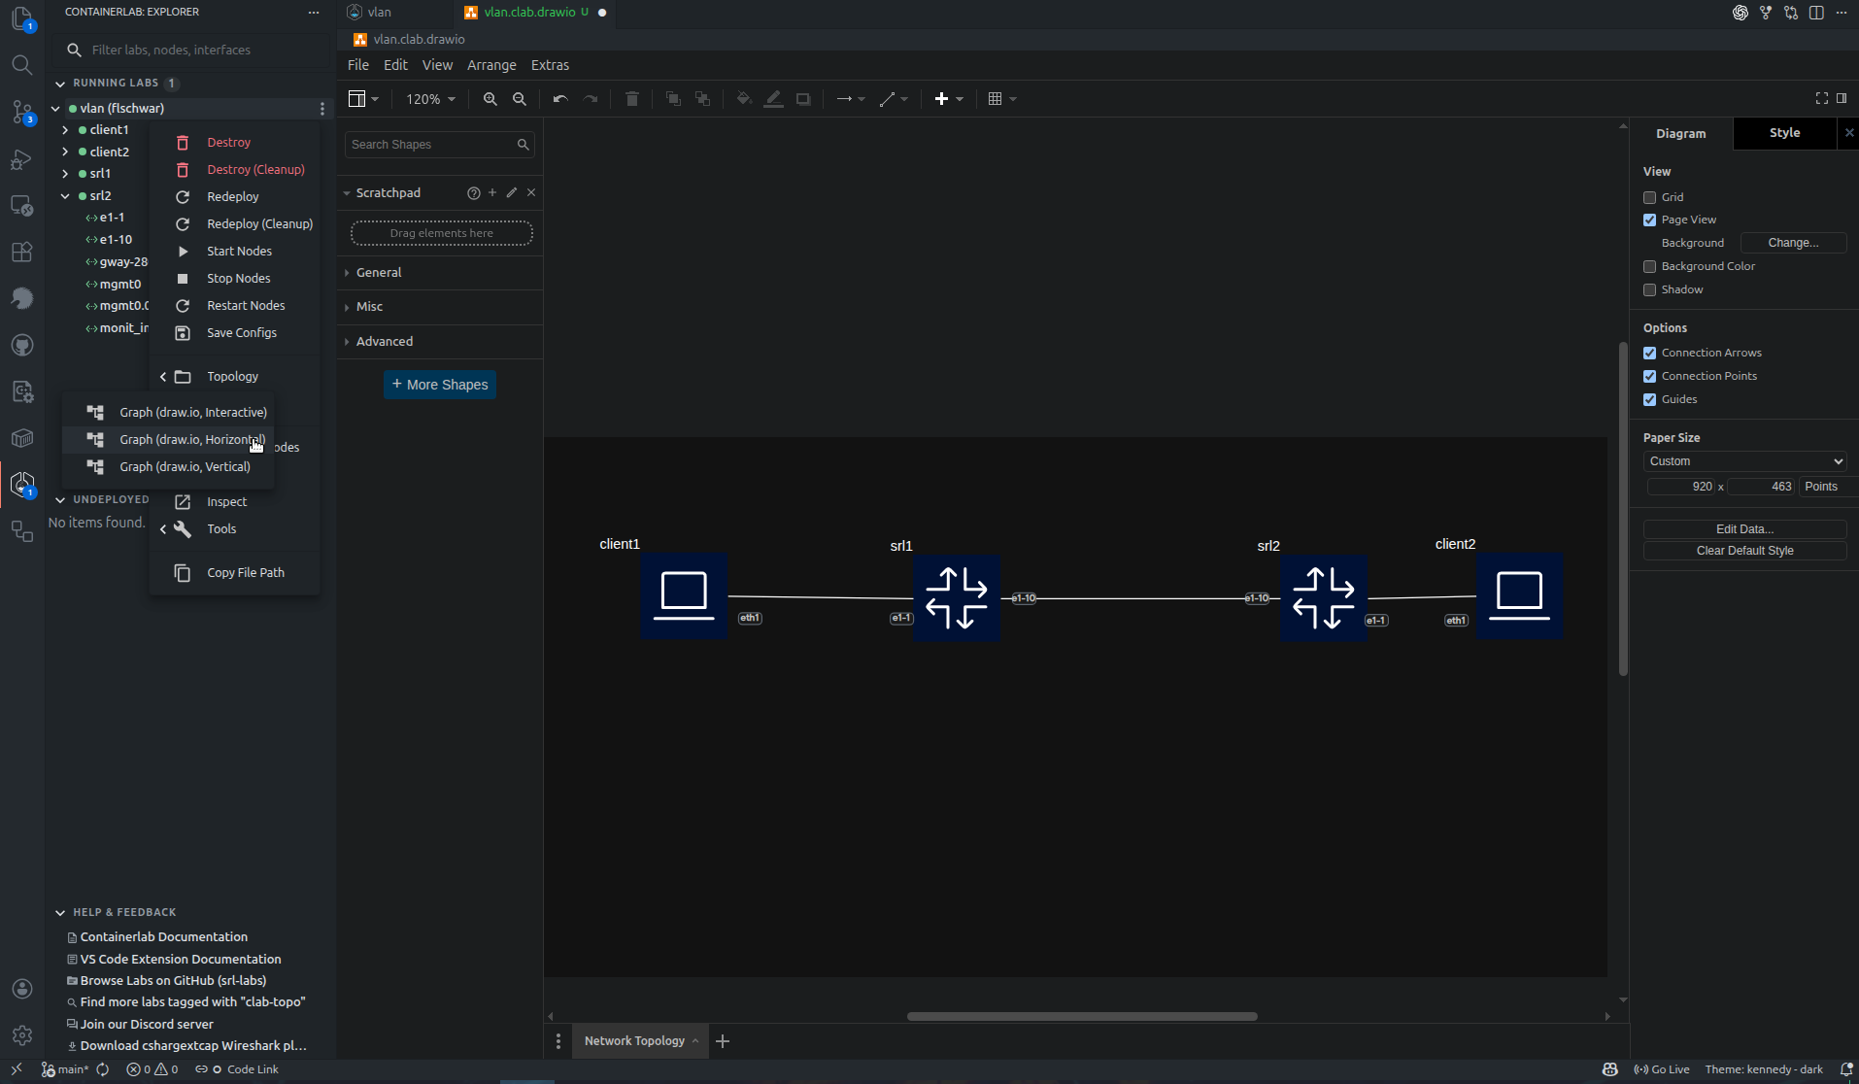1859x1084 pixels.
Task: Collapse the Running Labs section
Action: [60, 84]
